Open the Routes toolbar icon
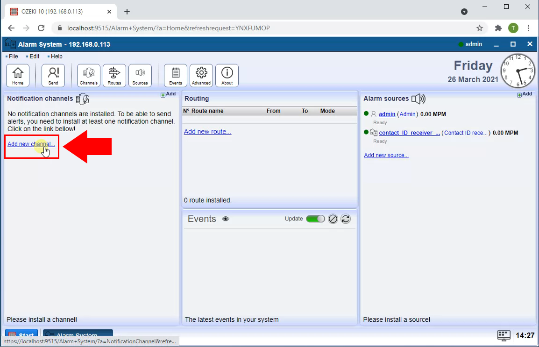The height and width of the screenshot is (347, 539). coord(114,75)
